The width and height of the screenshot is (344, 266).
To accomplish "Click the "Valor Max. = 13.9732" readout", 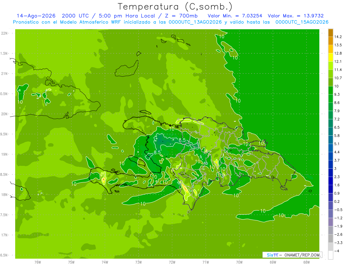I will [296, 16].
